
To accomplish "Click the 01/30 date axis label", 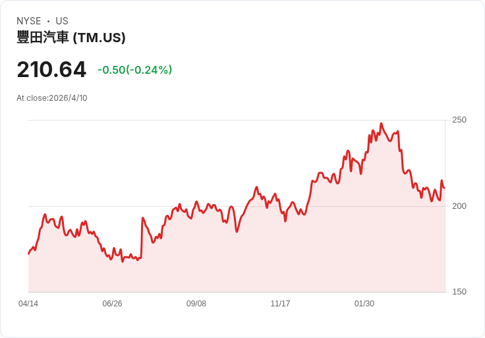I will (x=364, y=304).
